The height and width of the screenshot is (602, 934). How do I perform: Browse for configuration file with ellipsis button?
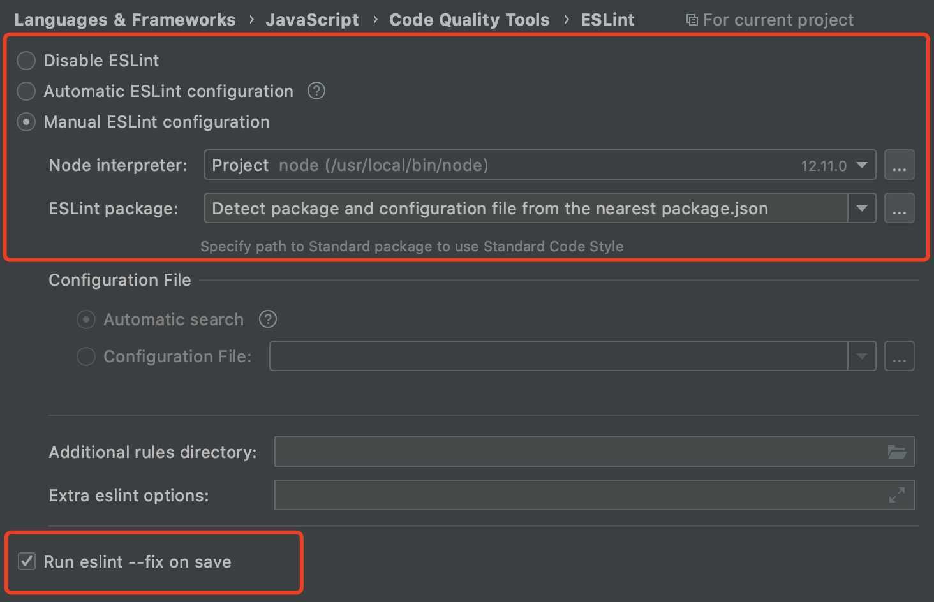pos(900,356)
